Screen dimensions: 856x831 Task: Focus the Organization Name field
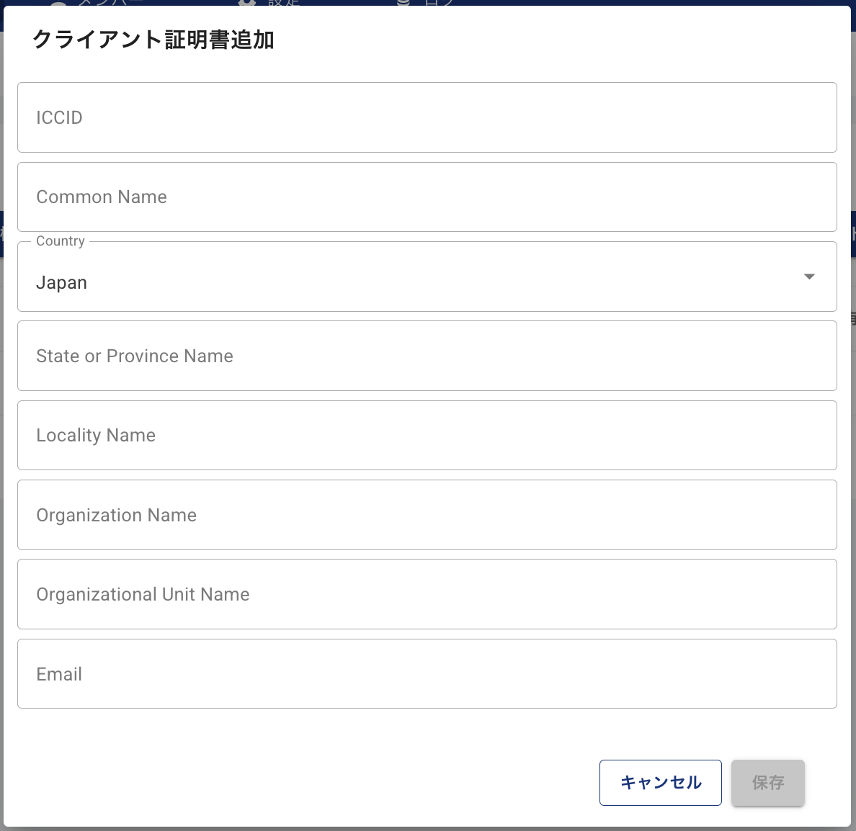pyautogui.click(x=427, y=515)
